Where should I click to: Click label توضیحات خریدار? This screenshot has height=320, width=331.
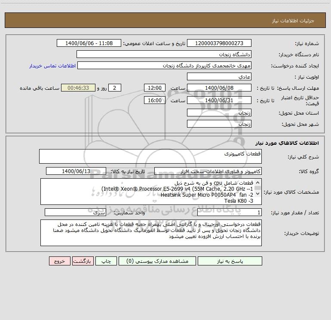point(301,233)
